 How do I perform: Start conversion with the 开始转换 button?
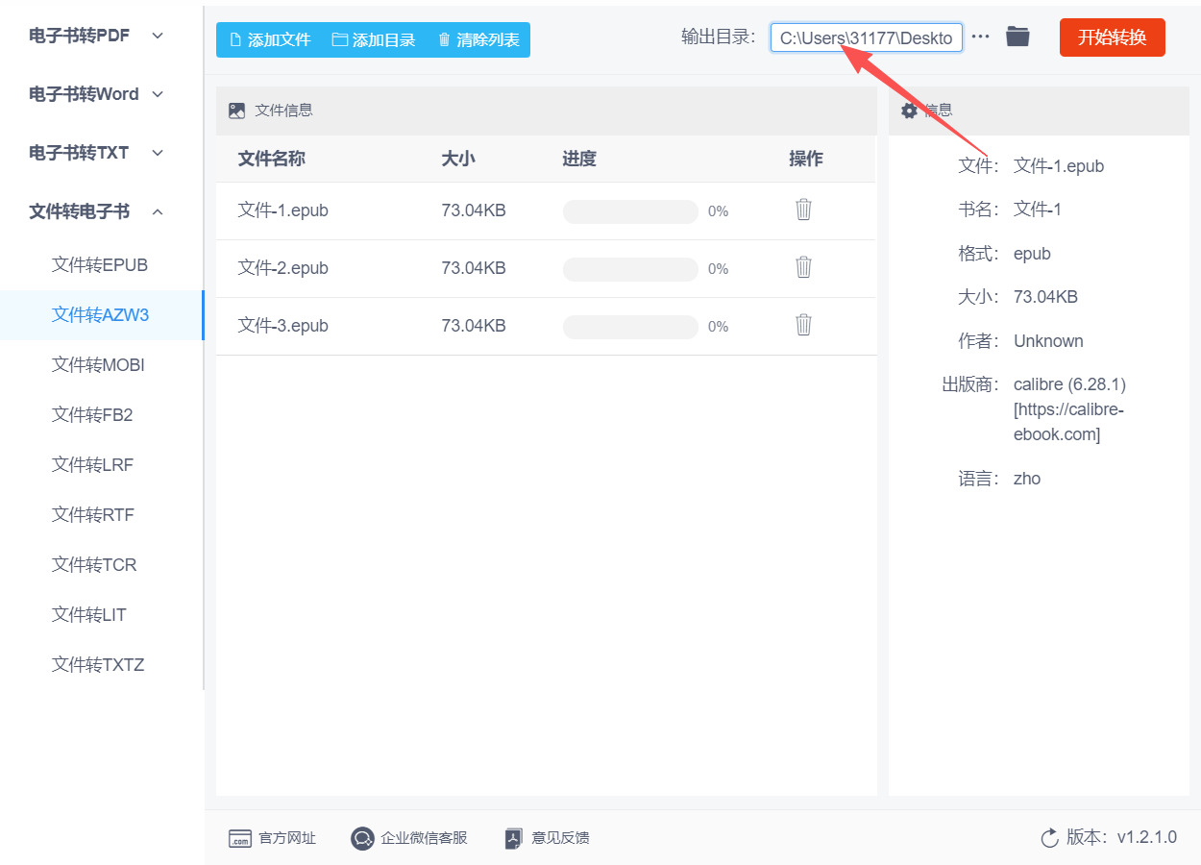pos(1113,37)
